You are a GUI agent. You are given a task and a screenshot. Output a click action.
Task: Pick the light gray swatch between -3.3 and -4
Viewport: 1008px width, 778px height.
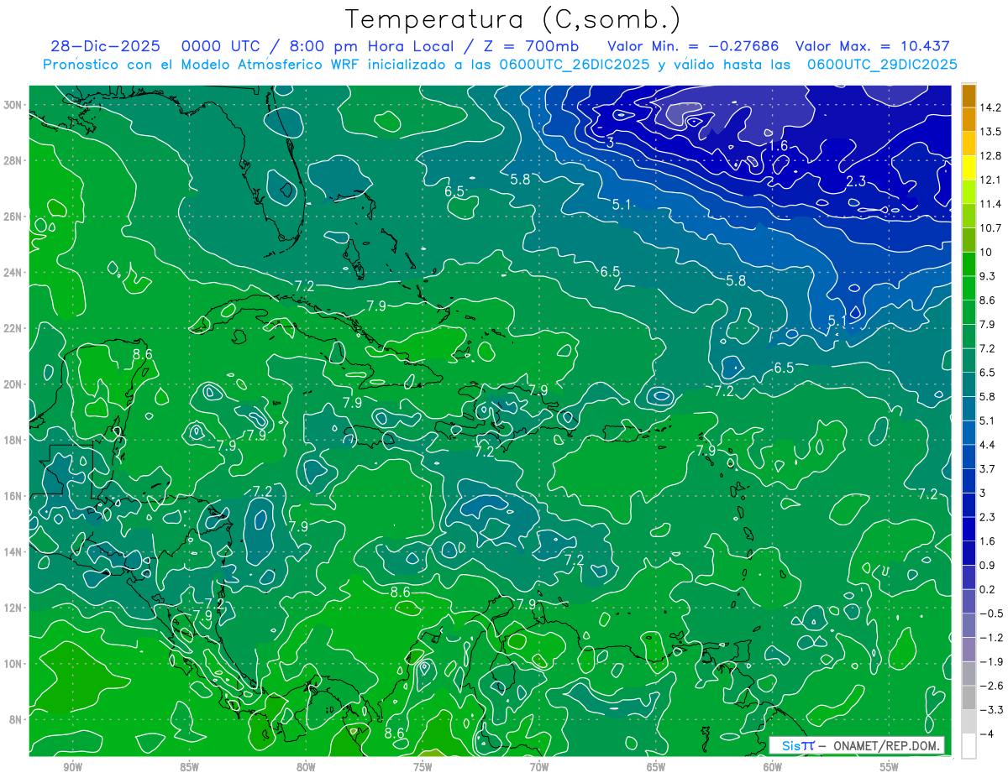coord(969,722)
